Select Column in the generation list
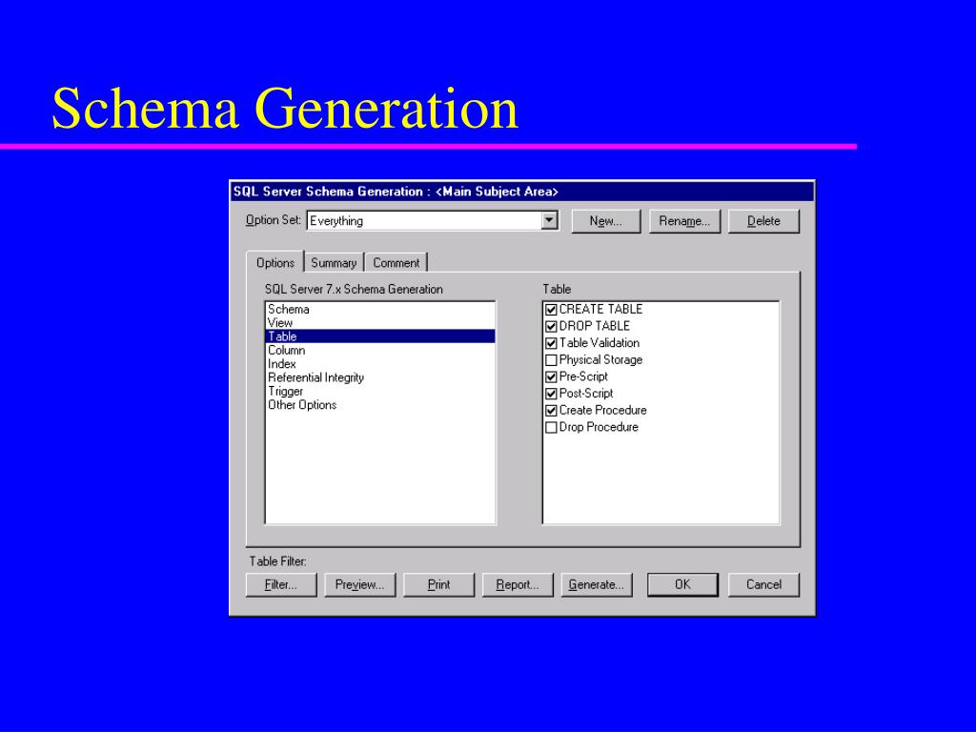The height and width of the screenshot is (732, 976). coord(380,351)
